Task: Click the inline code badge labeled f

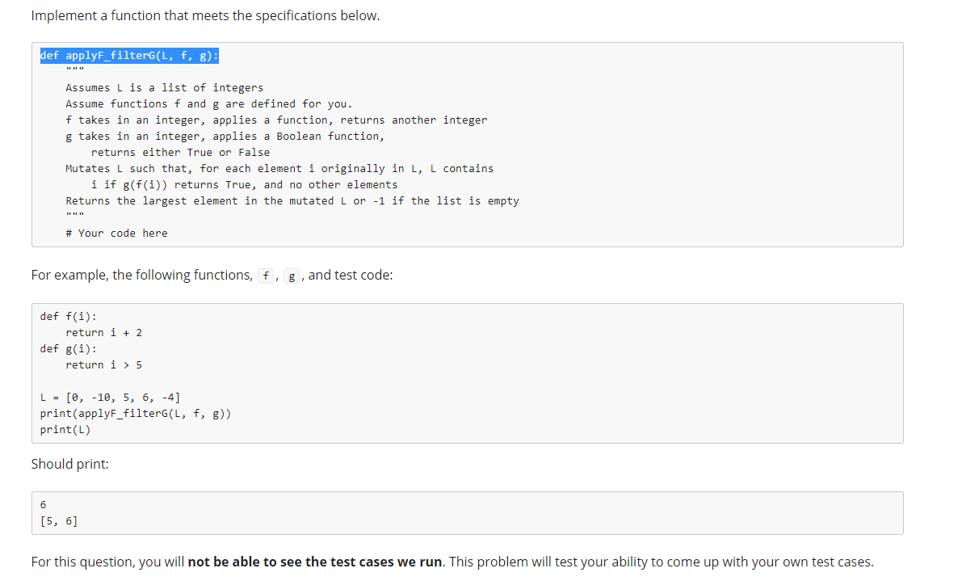Action: point(265,276)
